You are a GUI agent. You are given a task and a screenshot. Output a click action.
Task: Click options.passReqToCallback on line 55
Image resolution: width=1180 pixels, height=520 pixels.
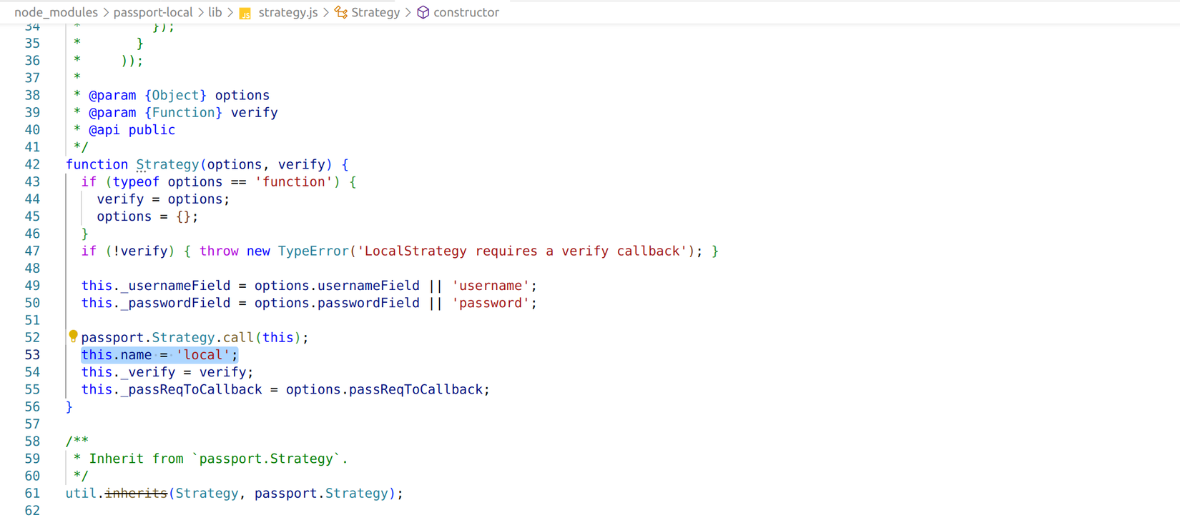point(384,389)
